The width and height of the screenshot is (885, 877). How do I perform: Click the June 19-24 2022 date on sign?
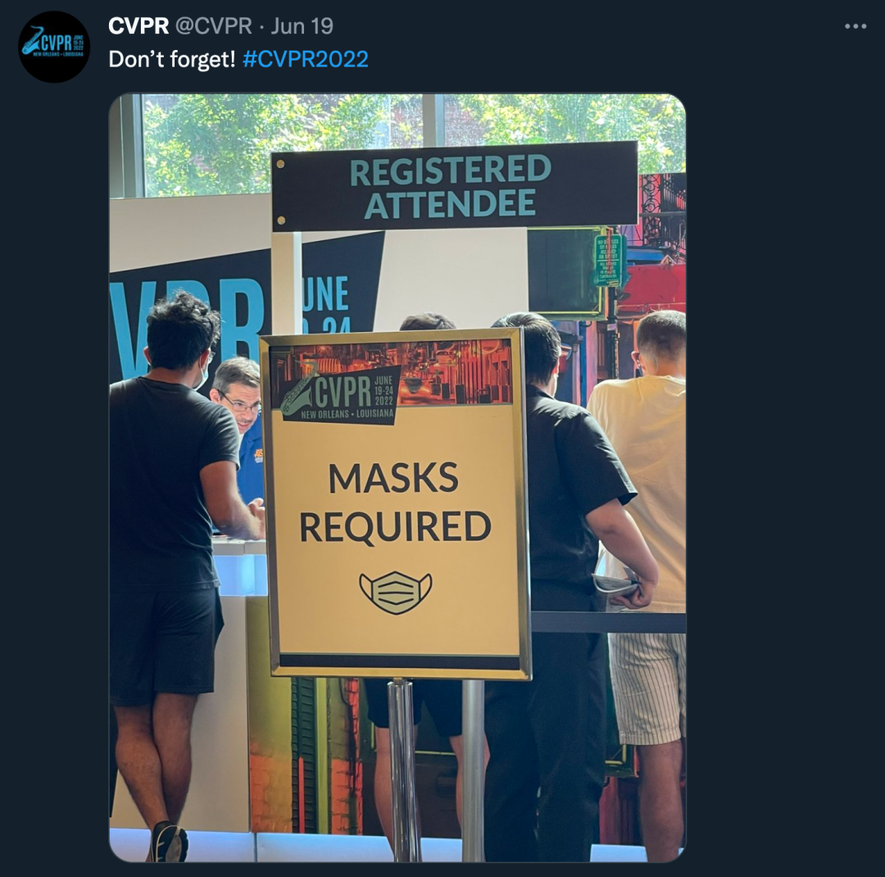pos(383,391)
